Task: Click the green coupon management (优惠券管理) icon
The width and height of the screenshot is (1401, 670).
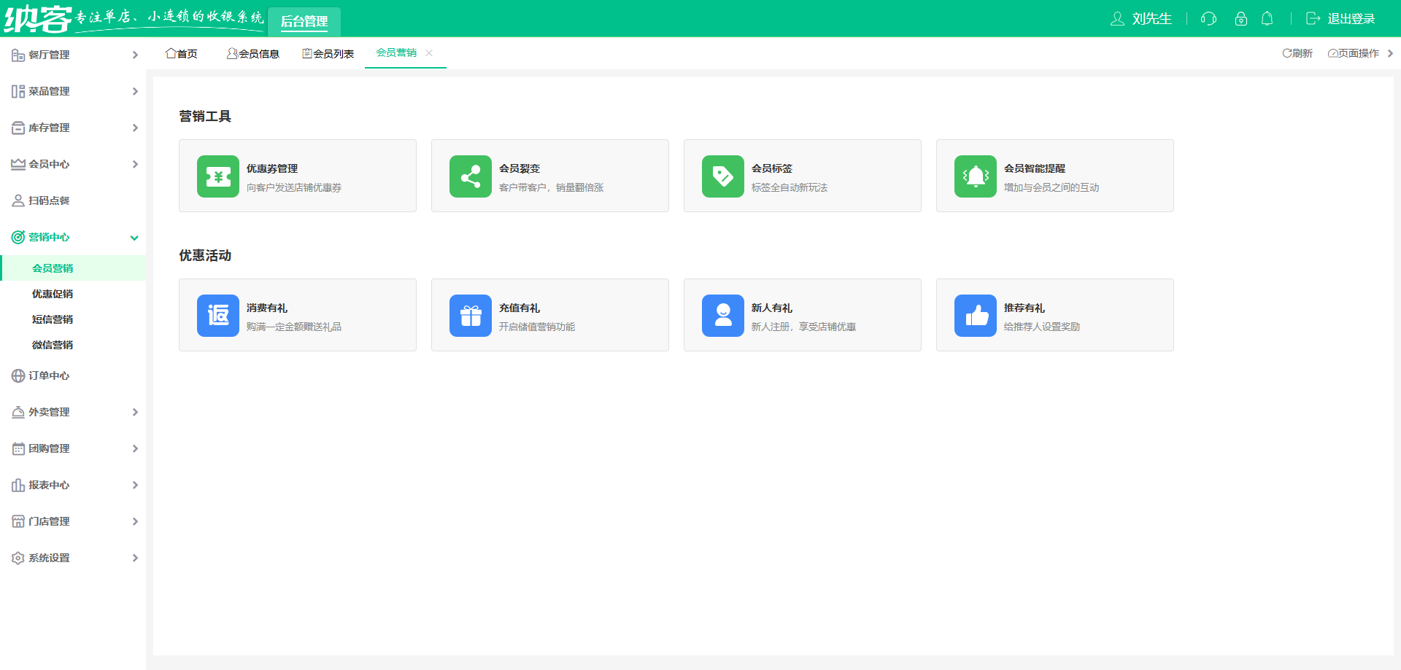Action: [217, 176]
